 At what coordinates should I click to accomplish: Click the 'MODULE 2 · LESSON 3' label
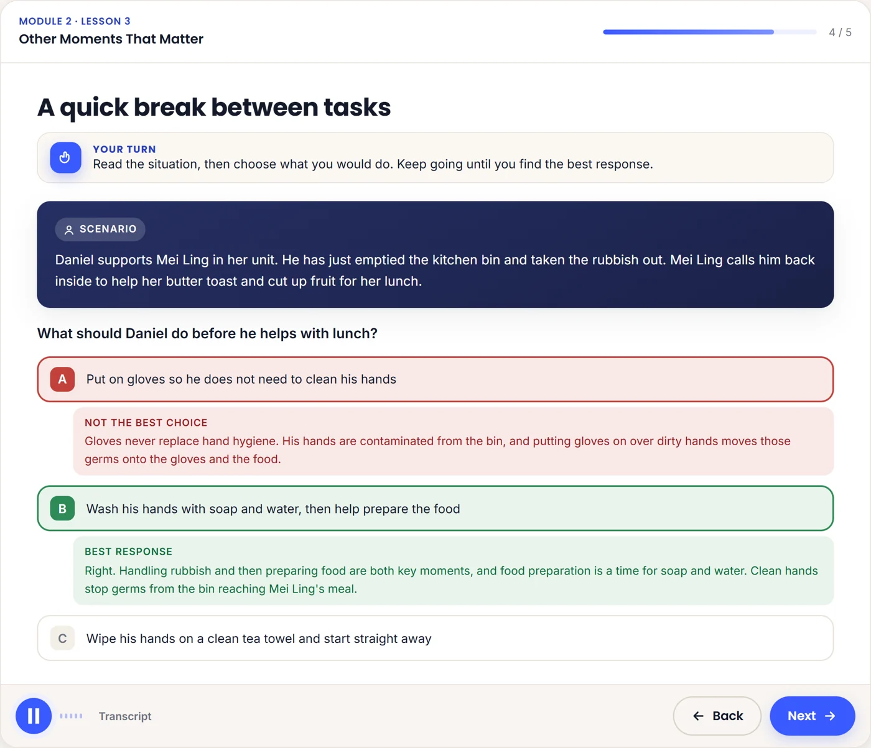(75, 21)
